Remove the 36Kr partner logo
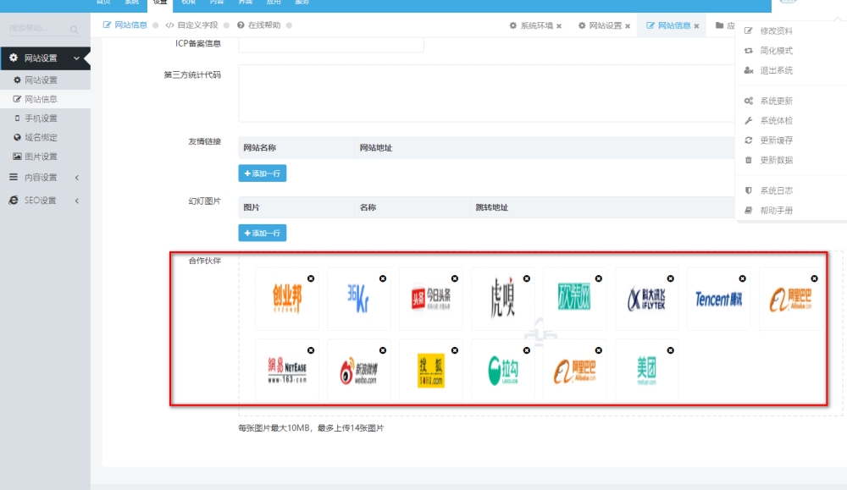This screenshot has height=490, width=847. [x=383, y=278]
